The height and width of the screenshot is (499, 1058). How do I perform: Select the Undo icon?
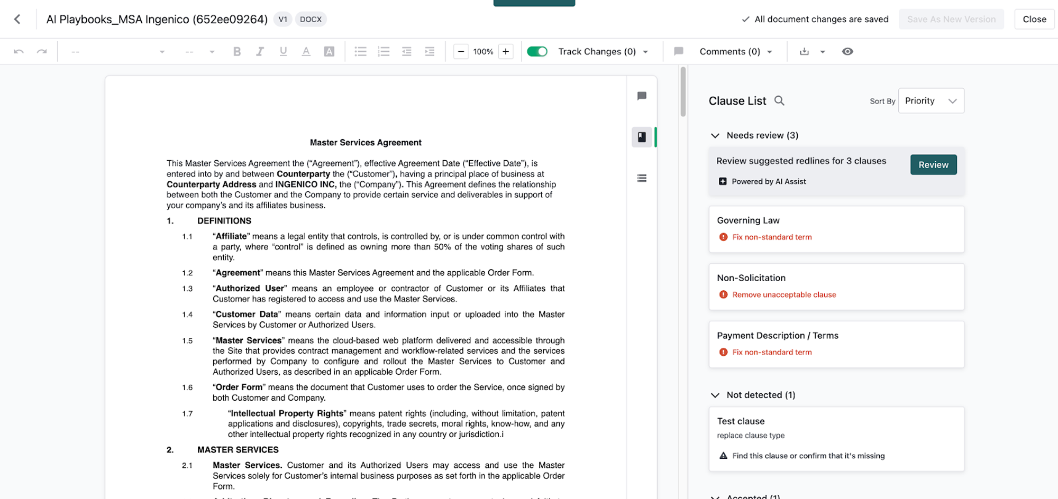click(20, 51)
